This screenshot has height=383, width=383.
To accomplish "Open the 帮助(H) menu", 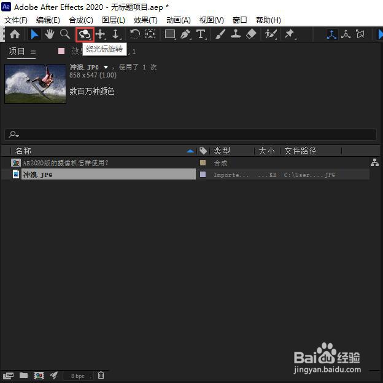I will (x=268, y=20).
